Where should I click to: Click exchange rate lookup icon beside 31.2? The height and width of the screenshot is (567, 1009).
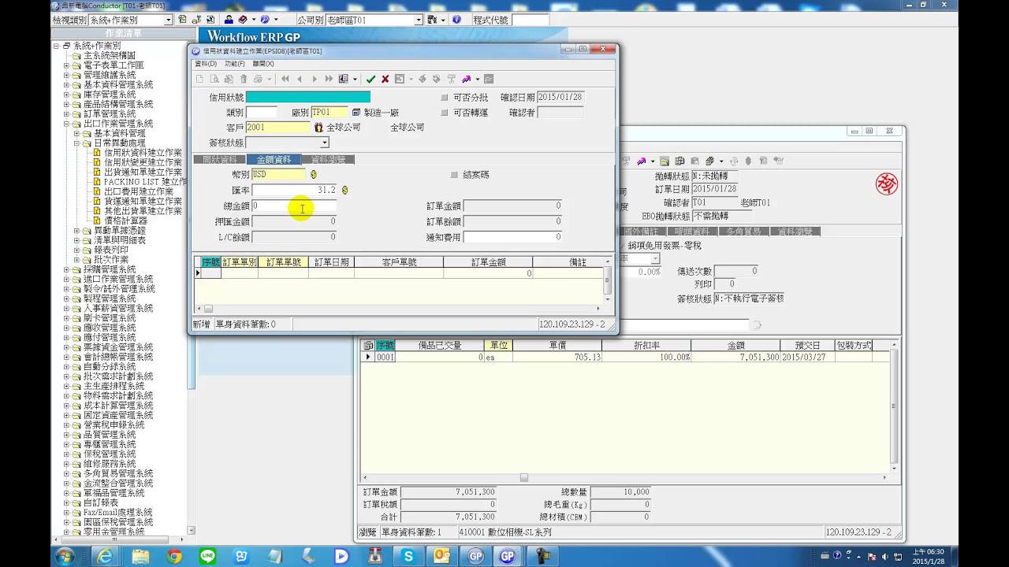coord(344,190)
